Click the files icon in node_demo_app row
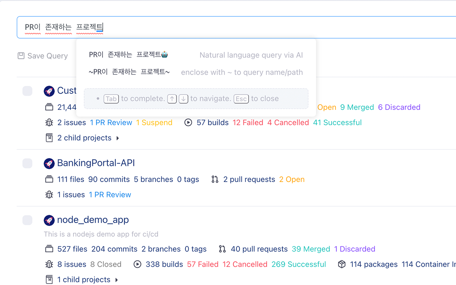Screen dimensions: 456x285 [x=49, y=249]
